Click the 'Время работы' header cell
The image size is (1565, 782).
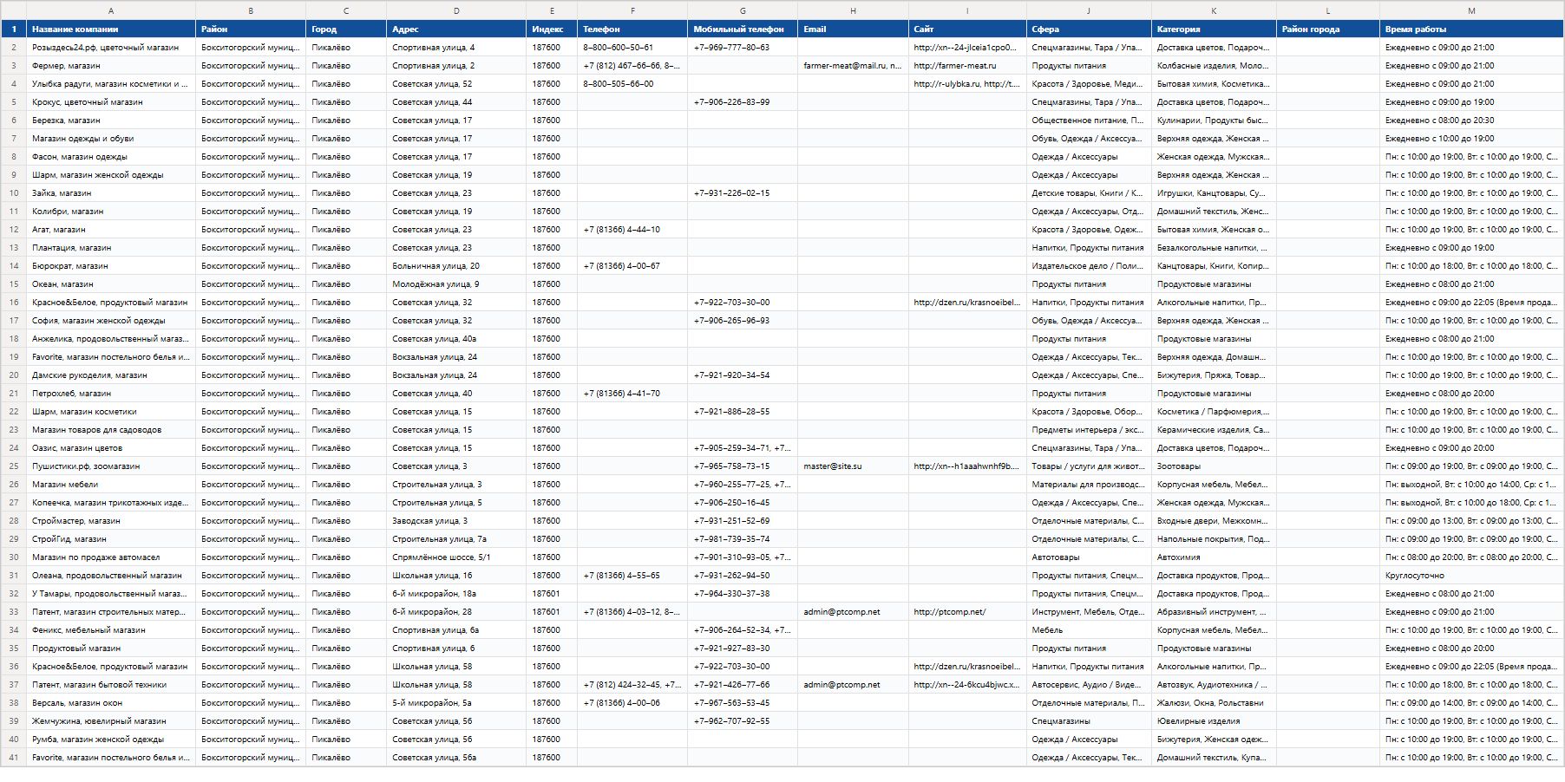(1471, 29)
